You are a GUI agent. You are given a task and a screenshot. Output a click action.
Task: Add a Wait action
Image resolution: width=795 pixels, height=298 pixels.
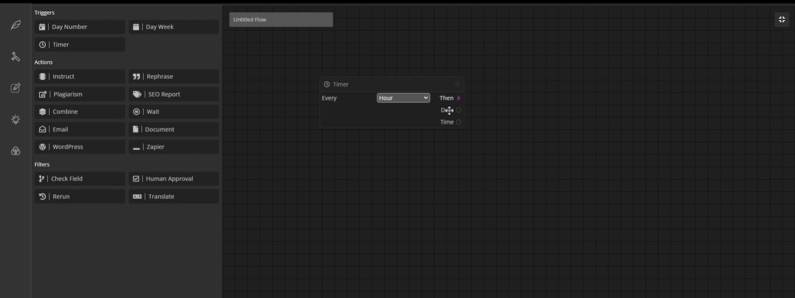(x=174, y=112)
